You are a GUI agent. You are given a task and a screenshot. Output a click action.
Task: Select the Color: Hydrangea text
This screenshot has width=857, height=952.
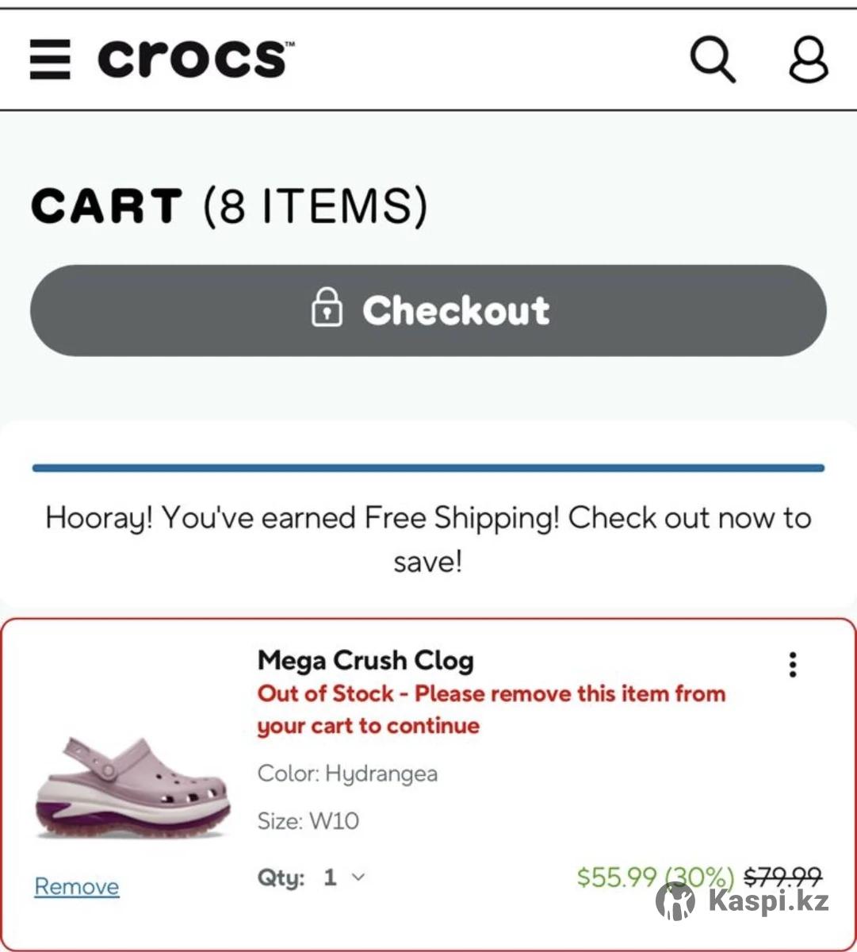point(347,773)
